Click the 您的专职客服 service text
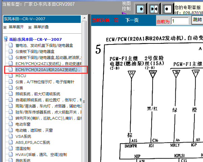The width and height of the screenshot is (203, 162). click(187, 7)
